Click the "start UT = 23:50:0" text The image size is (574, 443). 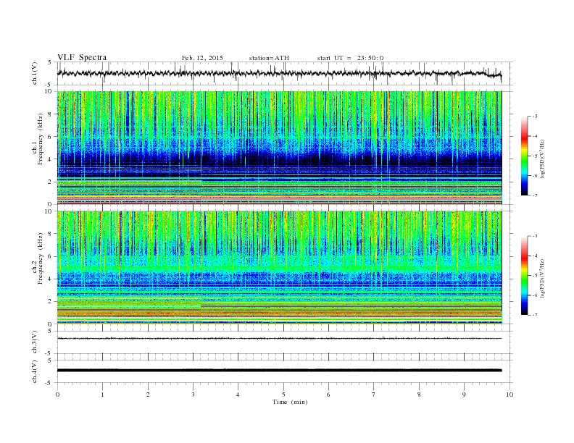click(x=350, y=58)
